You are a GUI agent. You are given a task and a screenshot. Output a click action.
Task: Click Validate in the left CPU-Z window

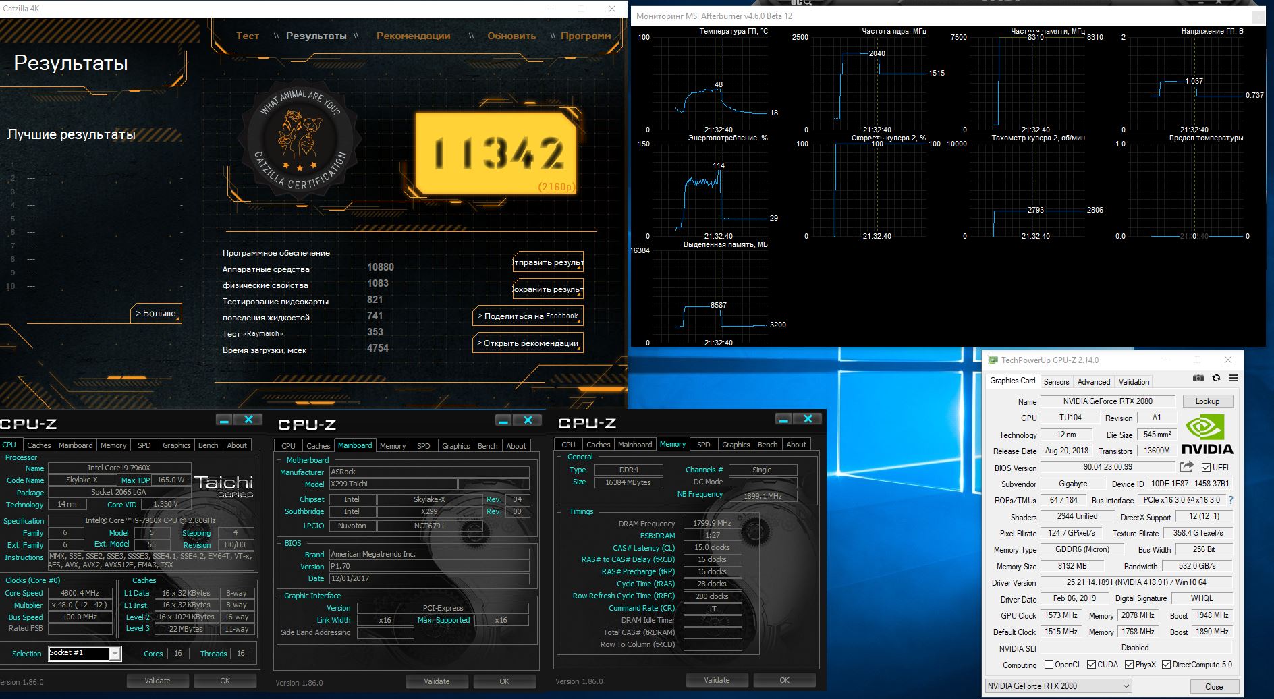[x=157, y=681]
